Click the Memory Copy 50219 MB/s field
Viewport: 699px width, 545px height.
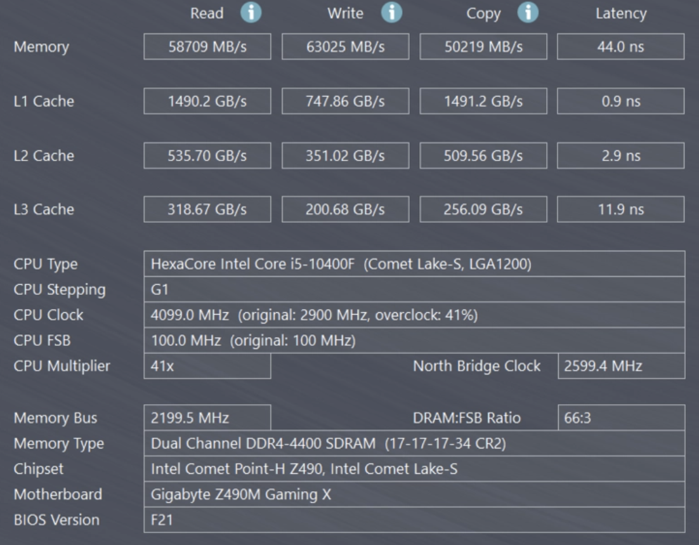(x=483, y=47)
